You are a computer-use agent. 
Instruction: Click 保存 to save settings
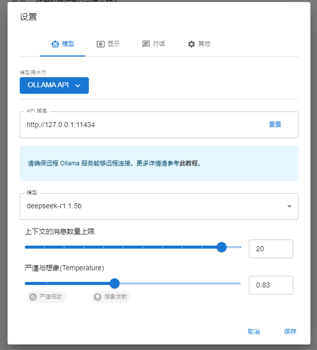point(290,332)
